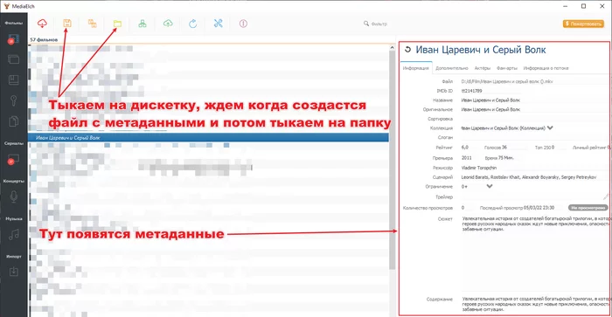Image resolution: width=612 pixels, height=317 pixels.
Task: Open the movies section icon under Фильмы
Action: pyautogui.click(x=14, y=39)
